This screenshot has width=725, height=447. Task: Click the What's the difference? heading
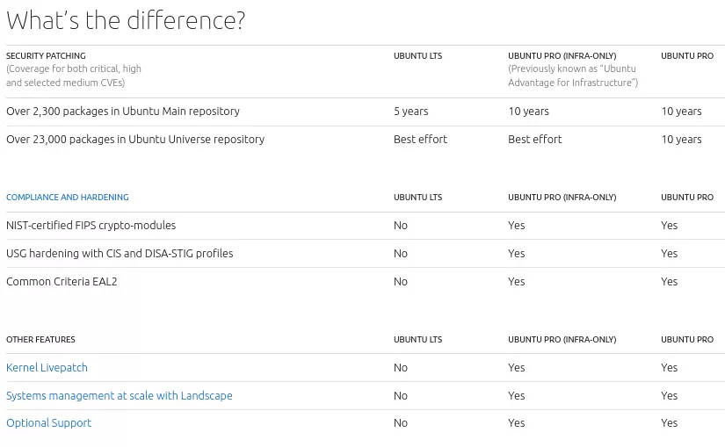tap(126, 20)
